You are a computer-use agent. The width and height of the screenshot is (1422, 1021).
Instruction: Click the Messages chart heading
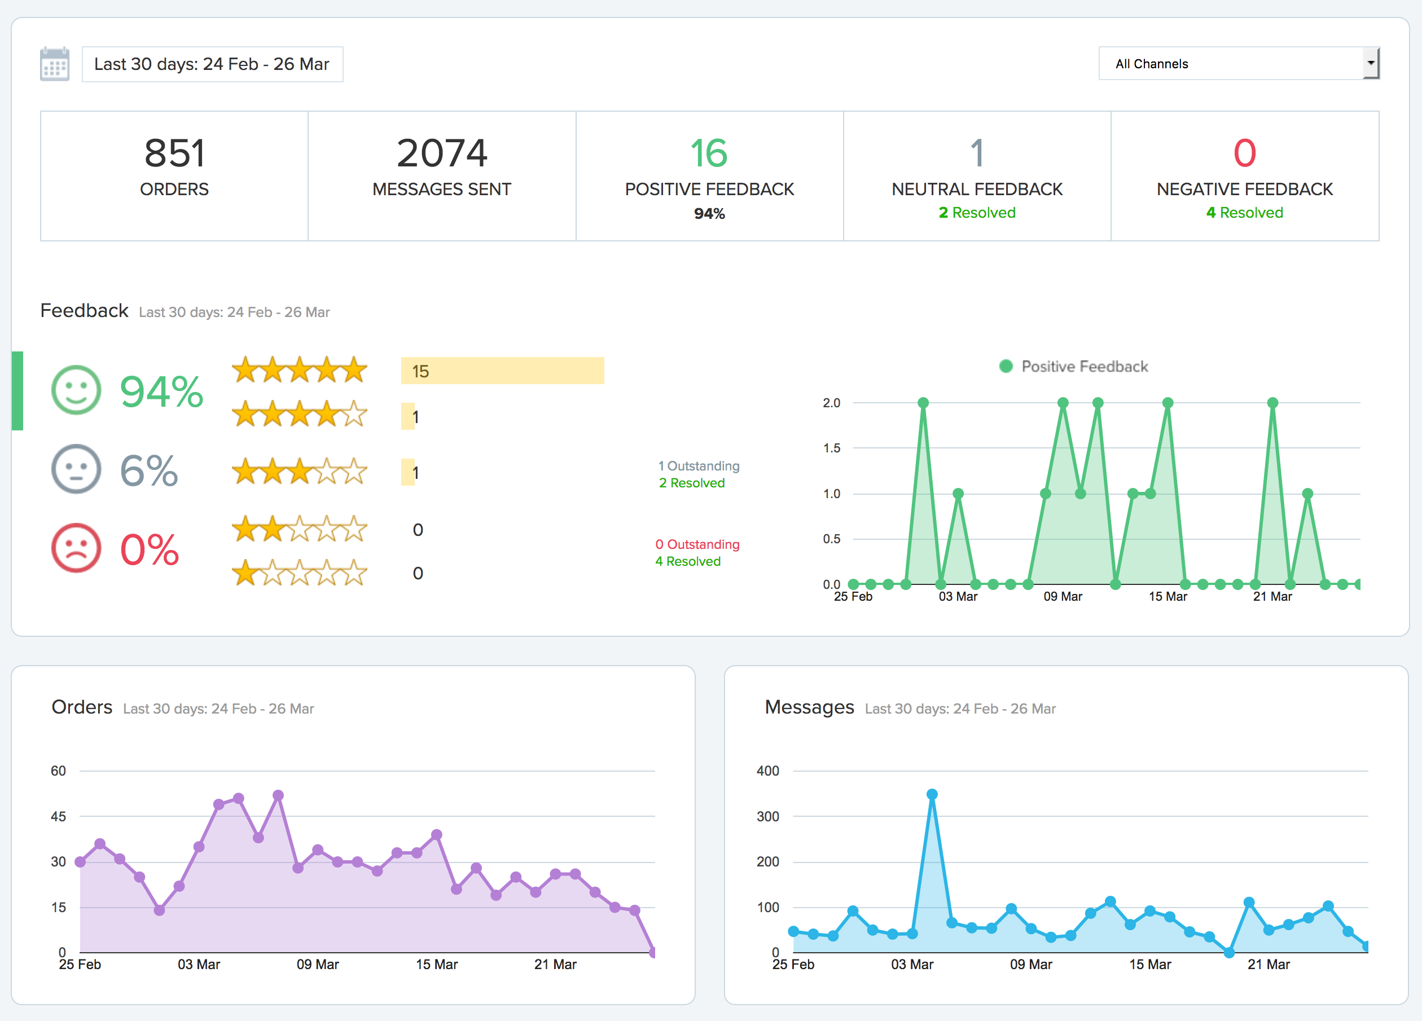[x=809, y=707]
